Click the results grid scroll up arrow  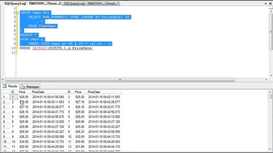[270, 92]
